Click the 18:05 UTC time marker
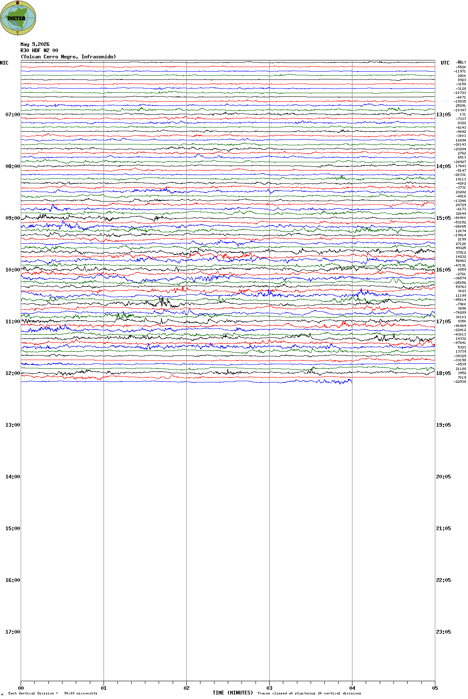Image resolution: width=468 pixels, height=699 pixels. coord(443,373)
